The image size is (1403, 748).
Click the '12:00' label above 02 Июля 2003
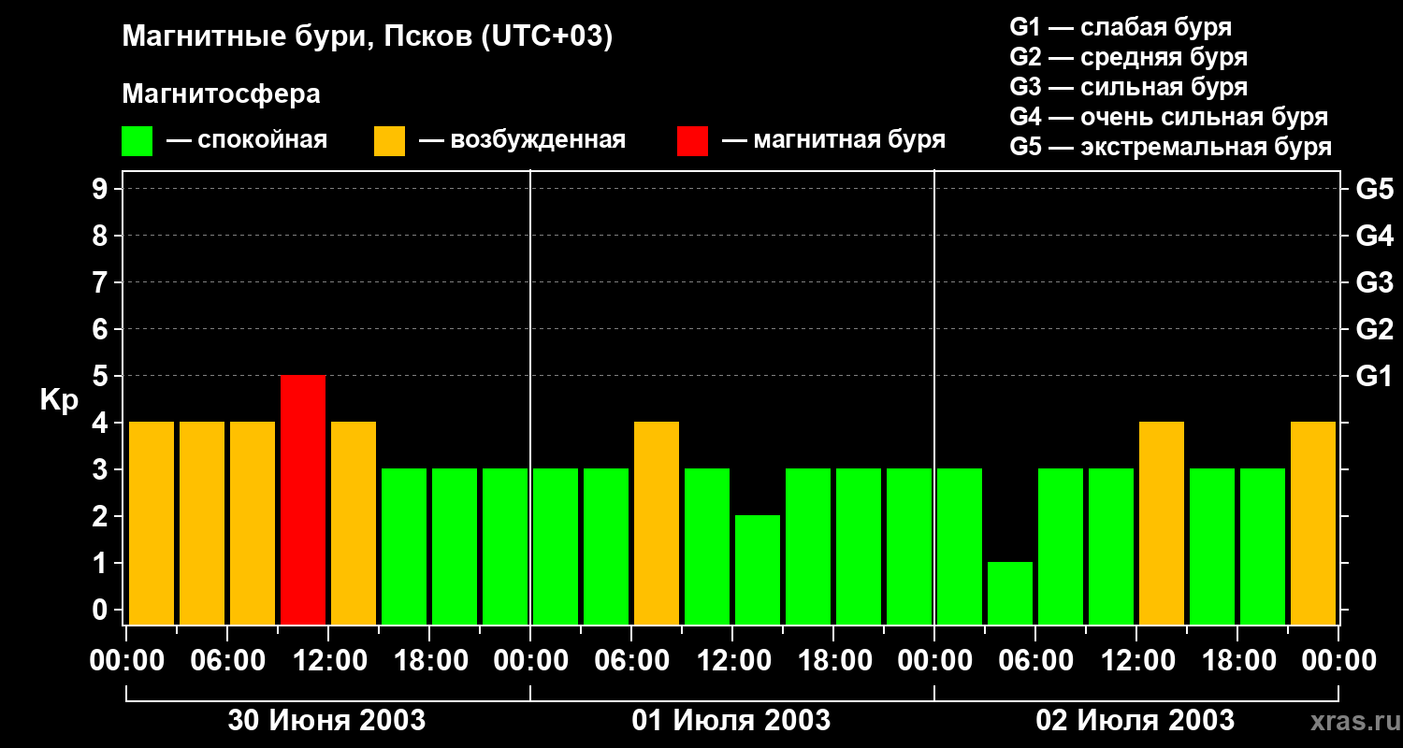[x=1136, y=661]
